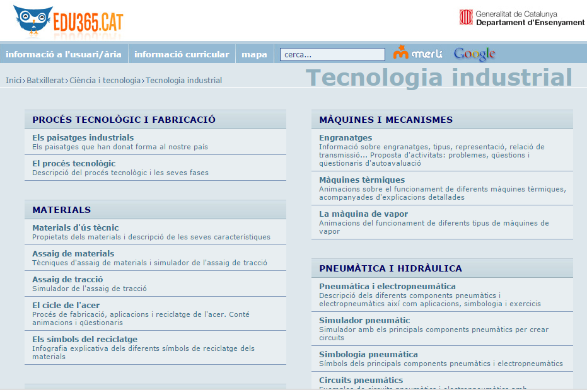The width and height of the screenshot is (587, 390).
Task: Select 'Materials d'ús tècnic' link
Action: (x=75, y=227)
